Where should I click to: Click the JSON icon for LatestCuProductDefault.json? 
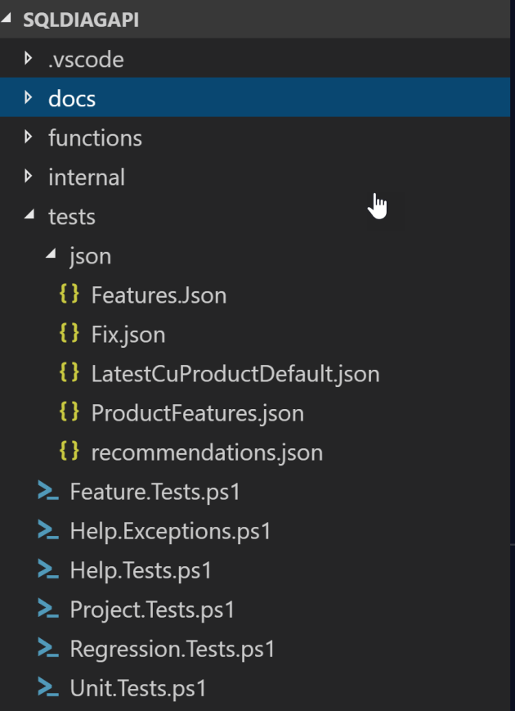[70, 373]
